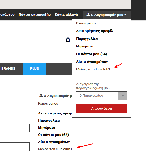Open Λίστα Αγαπημένων in lower account list
This screenshot has width=146, height=156.
(x=54, y=142)
